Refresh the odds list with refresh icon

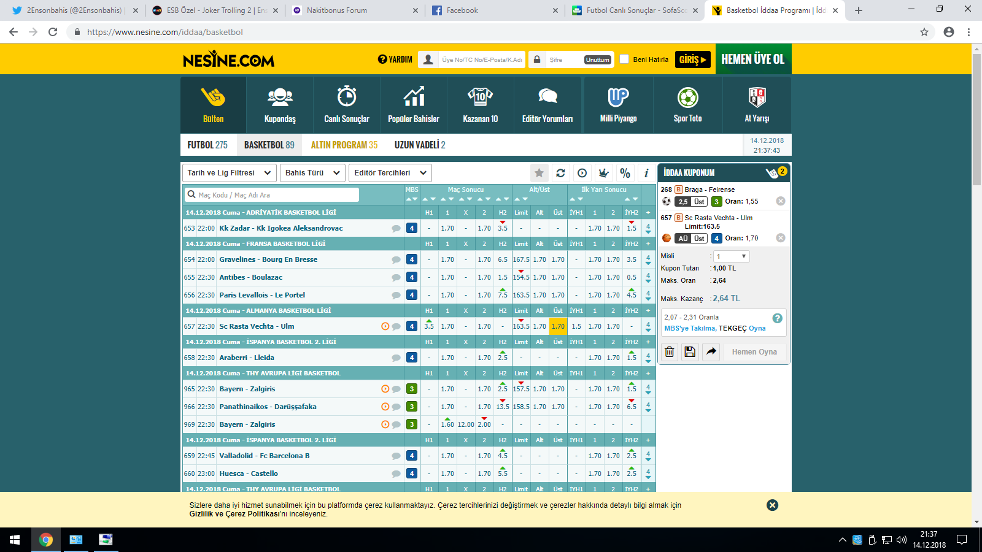[560, 173]
